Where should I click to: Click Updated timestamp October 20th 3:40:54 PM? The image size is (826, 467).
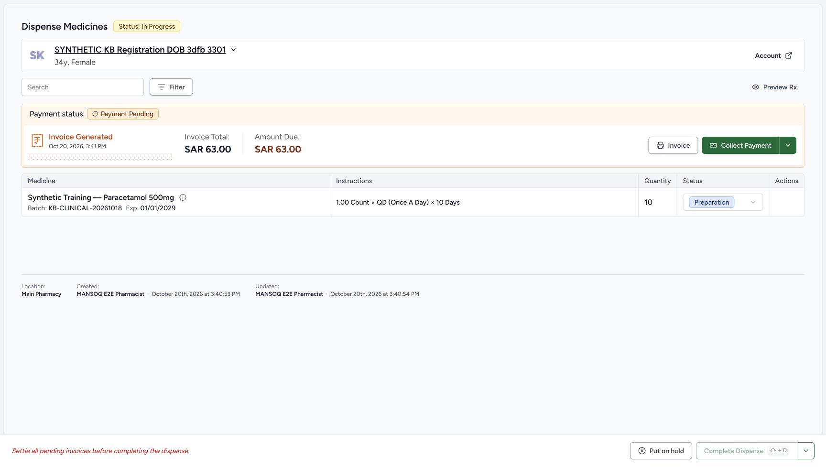coord(375,294)
